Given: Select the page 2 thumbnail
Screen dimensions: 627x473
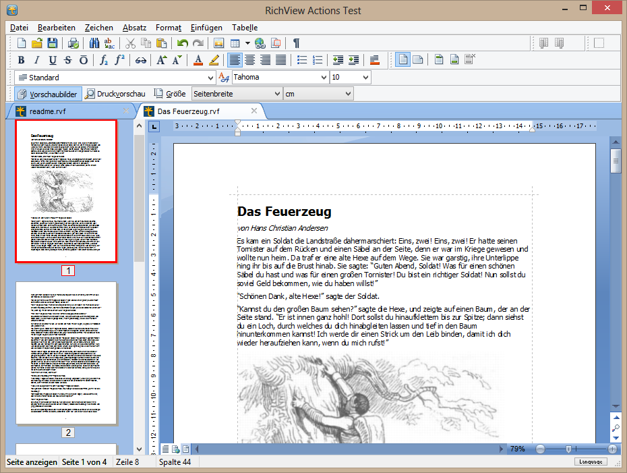Looking at the screenshot, I should (x=66, y=353).
